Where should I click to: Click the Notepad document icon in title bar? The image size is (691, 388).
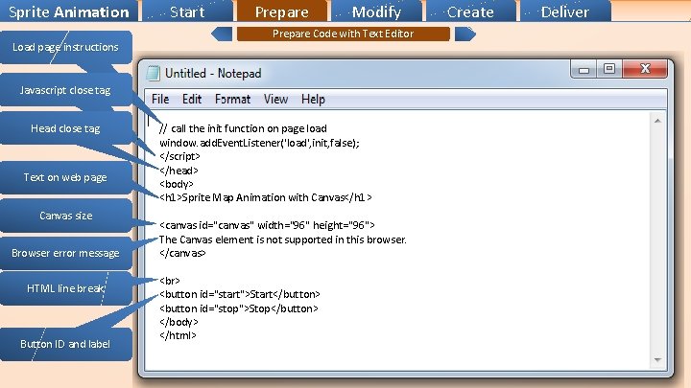pyautogui.click(x=153, y=73)
